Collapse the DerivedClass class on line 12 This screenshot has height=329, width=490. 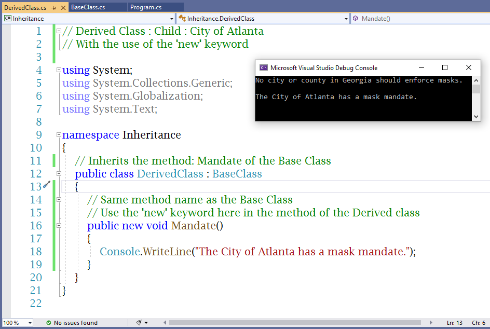tap(59, 174)
